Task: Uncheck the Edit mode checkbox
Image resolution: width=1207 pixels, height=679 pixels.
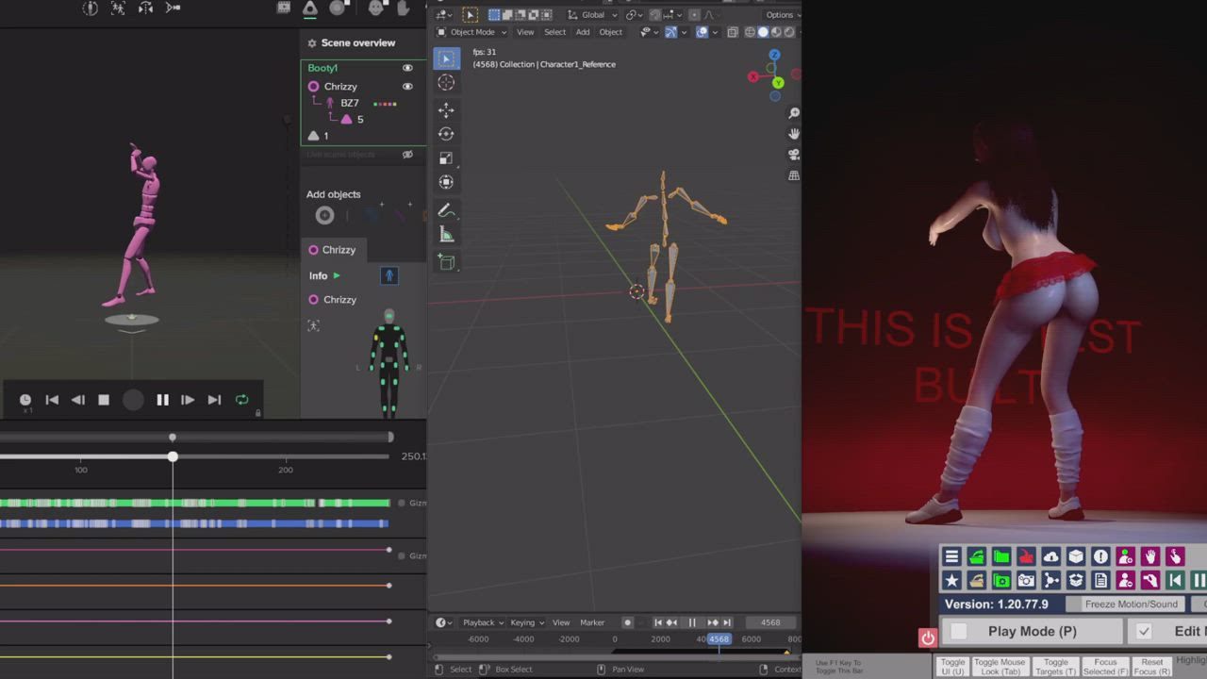Action: pyautogui.click(x=1144, y=631)
